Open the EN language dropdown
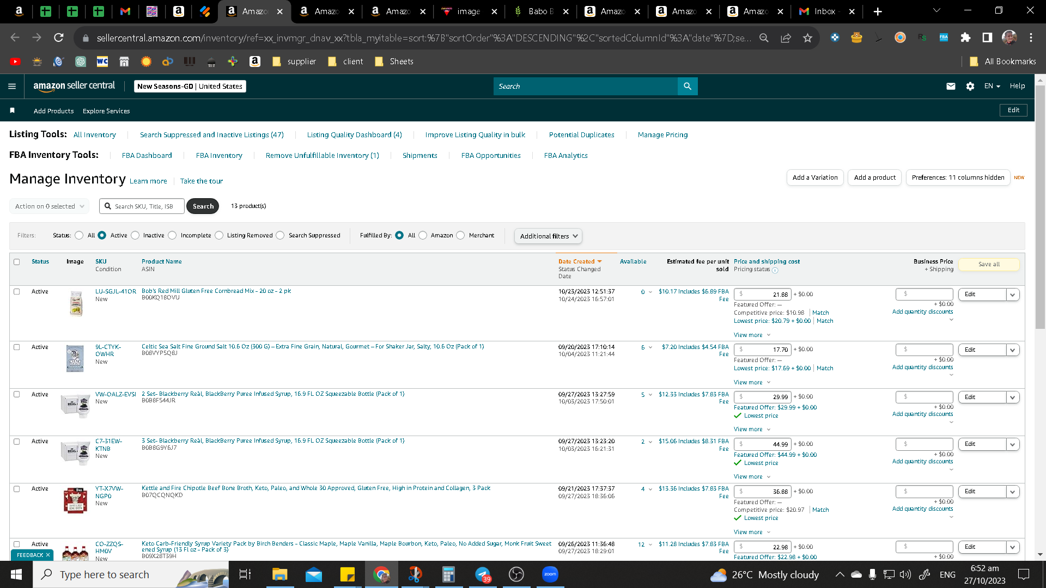 click(992, 86)
